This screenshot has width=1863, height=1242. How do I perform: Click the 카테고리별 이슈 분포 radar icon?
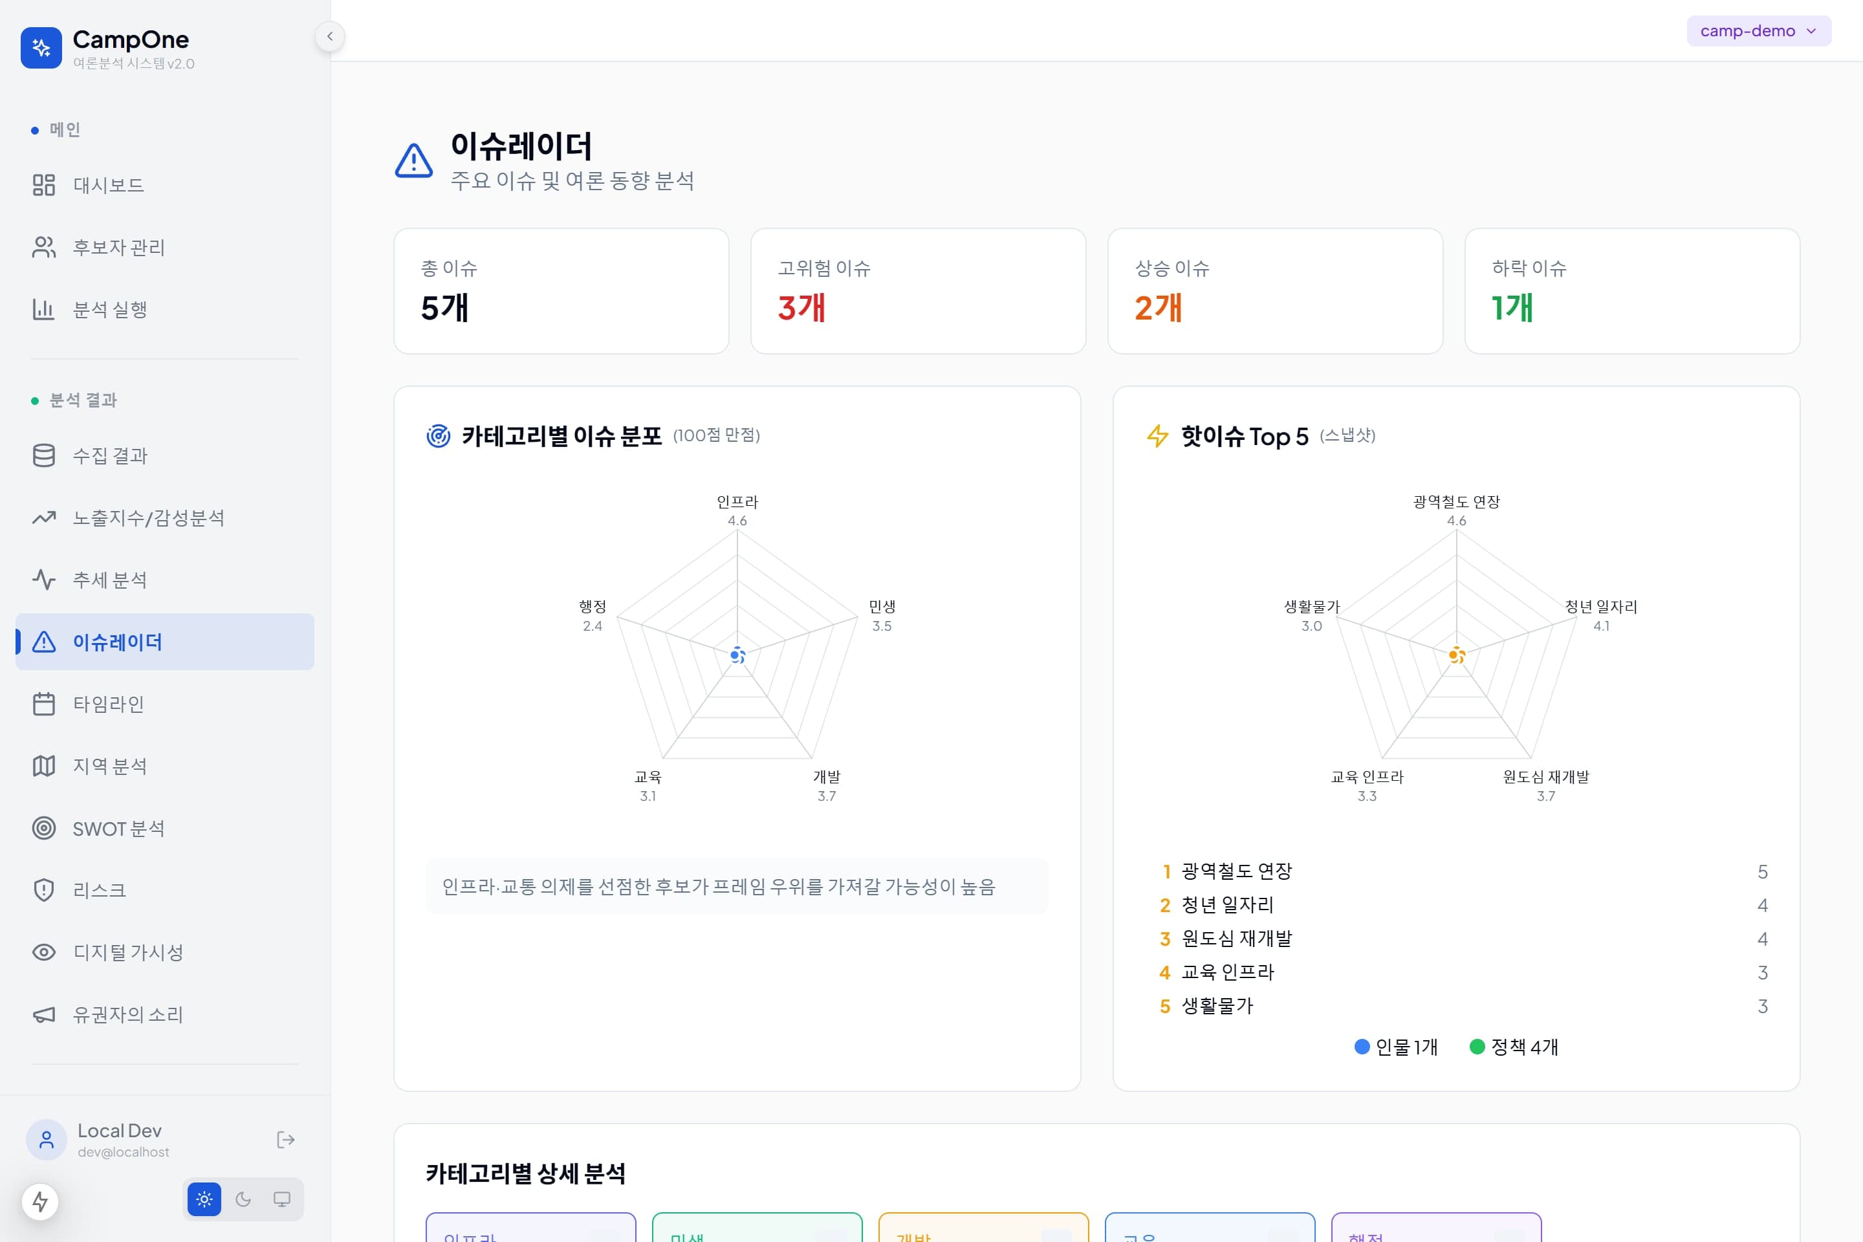tap(438, 435)
